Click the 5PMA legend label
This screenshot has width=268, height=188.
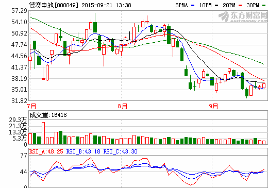181,5
